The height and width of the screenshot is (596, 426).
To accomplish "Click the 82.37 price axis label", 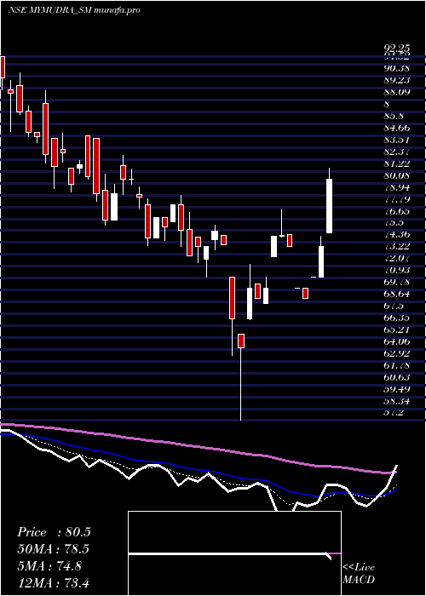I will (x=396, y=152).
